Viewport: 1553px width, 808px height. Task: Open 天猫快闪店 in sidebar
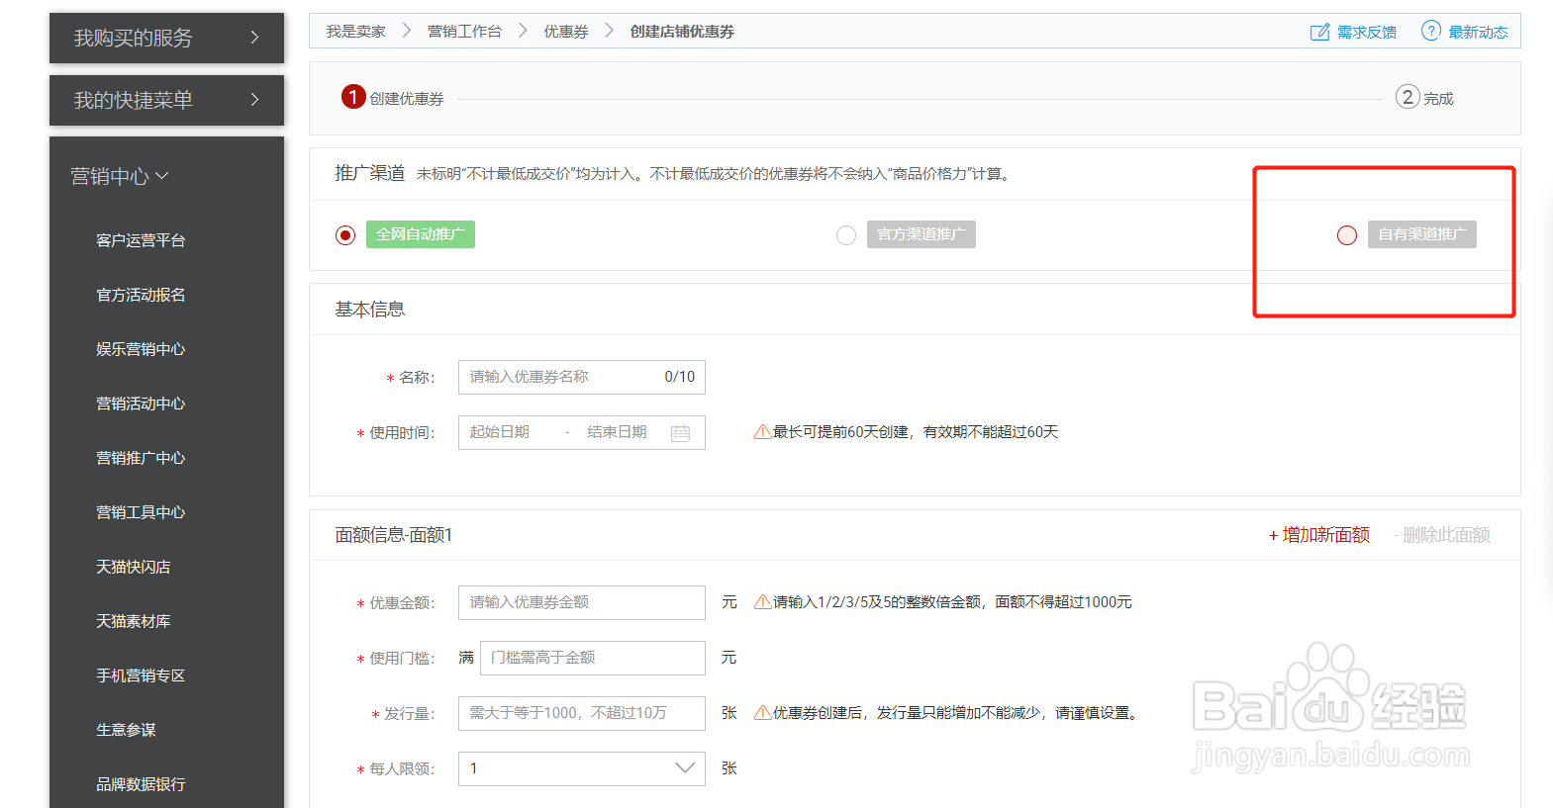(x=134, y=567)
